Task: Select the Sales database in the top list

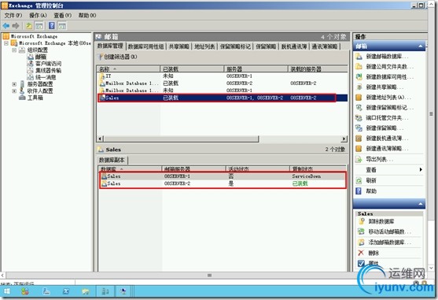Action: [x=222, y=98]
